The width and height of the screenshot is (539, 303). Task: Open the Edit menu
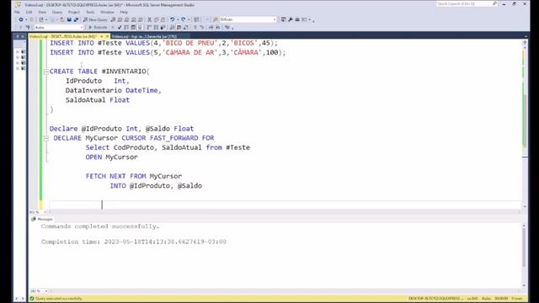pos(29,12)
